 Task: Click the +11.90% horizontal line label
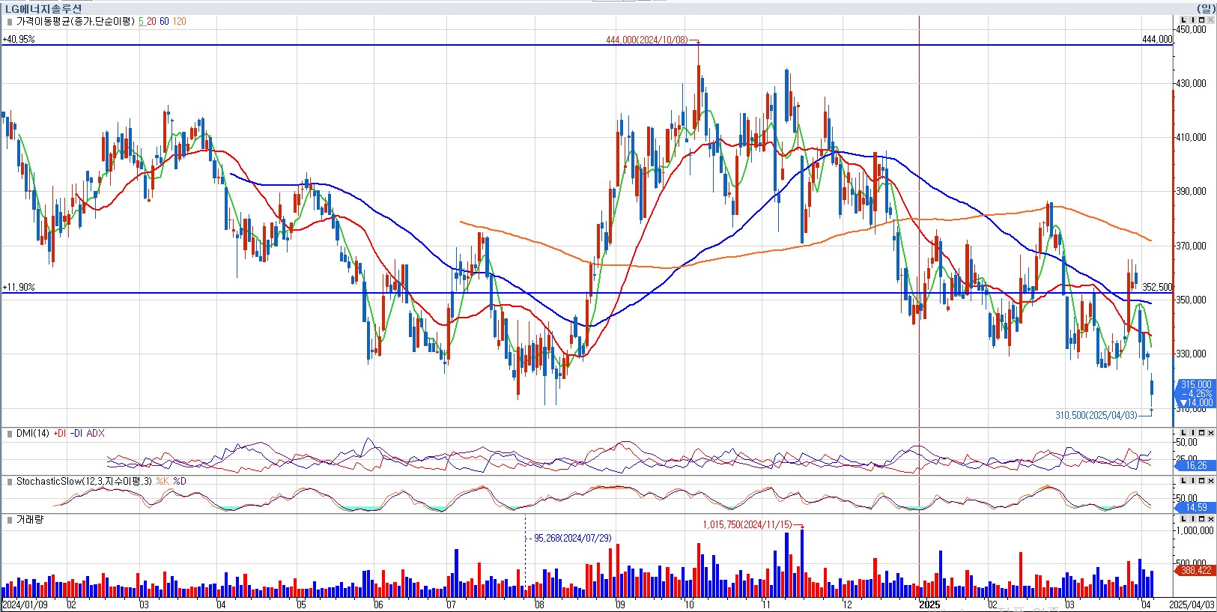19,288
